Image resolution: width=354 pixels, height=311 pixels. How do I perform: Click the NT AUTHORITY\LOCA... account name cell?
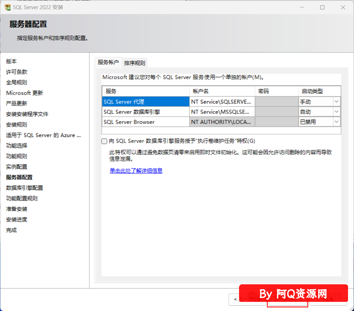(x=222, y=122)
